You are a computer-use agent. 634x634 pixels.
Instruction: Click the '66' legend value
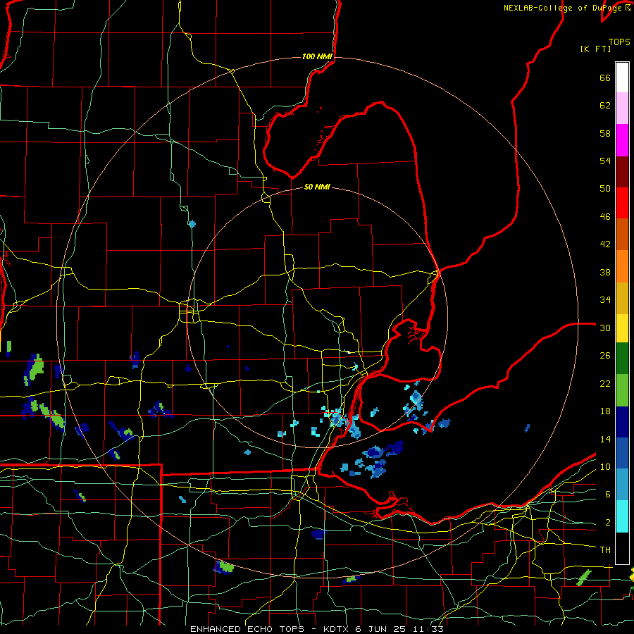coord(605,78)
